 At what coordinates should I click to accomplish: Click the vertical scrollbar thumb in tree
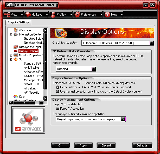46,61
